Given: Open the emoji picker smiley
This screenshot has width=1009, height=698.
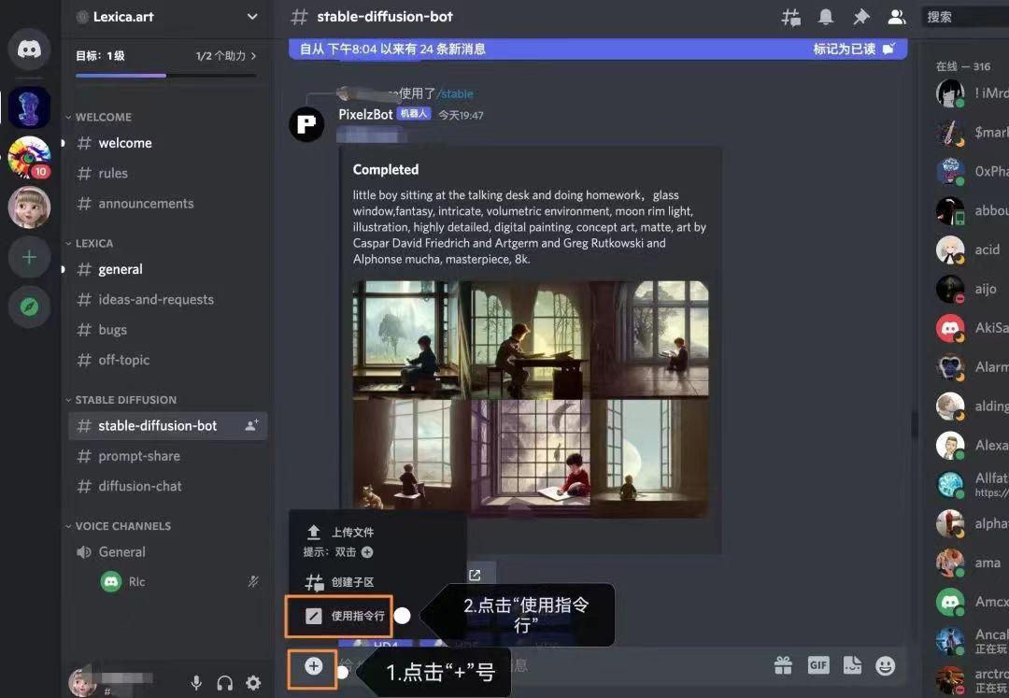Looking at the screenshot, I should pyautogui.click(x=886, y=665).
